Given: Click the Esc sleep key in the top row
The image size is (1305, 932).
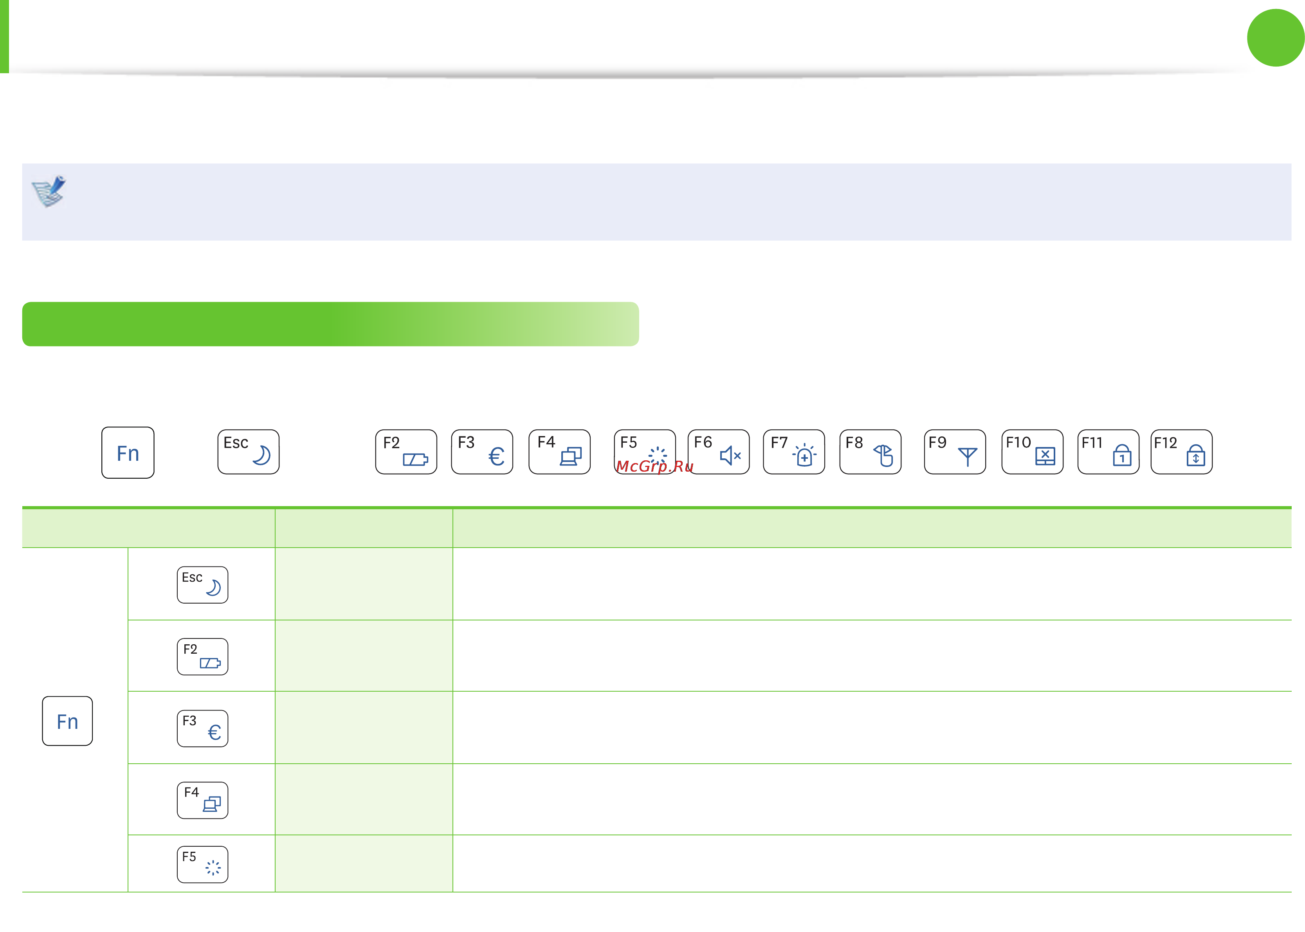Looking at the screenshot, I should coord(248,452).
